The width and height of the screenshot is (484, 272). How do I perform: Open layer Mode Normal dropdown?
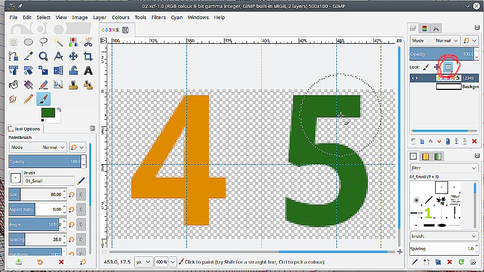pos(435,40)
